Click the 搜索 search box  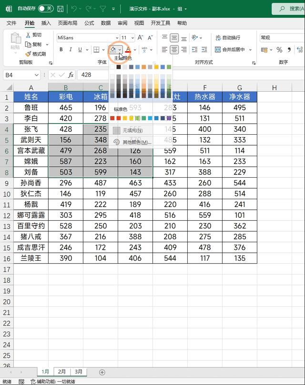(288, 9)
